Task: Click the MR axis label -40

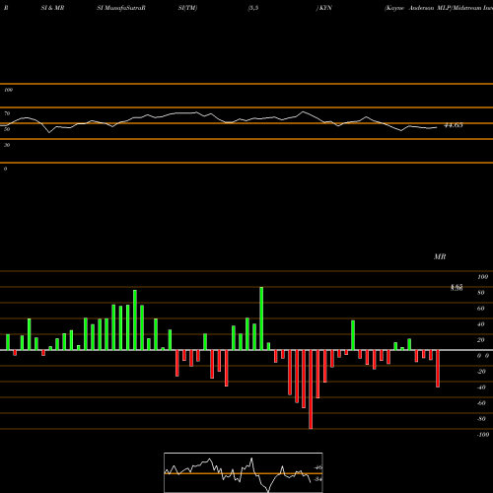Action: 481,387
